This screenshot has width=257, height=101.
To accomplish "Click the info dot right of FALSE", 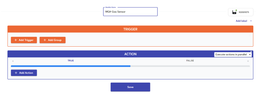I will pyautogui.click(x=248, y=61).
